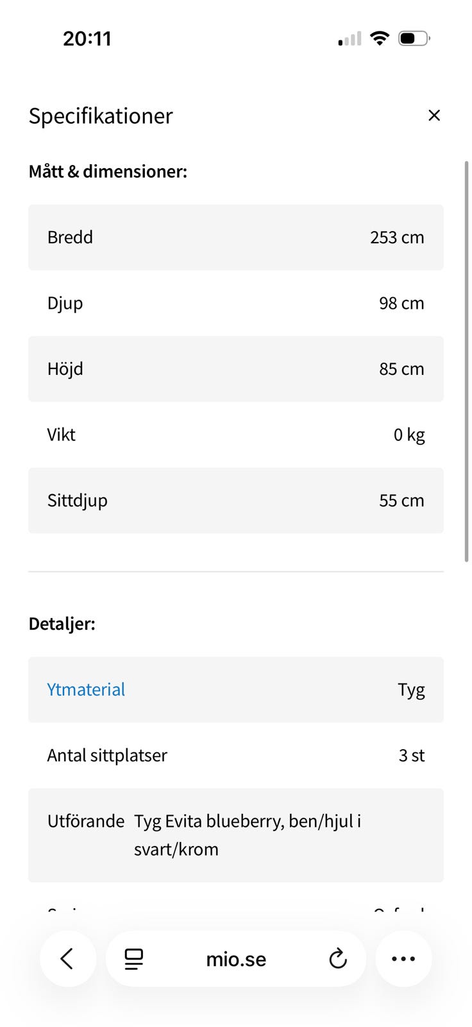Screen dimensions: 472x1027
Task: Open the browser more options menu
Action: tap(403, 959)
